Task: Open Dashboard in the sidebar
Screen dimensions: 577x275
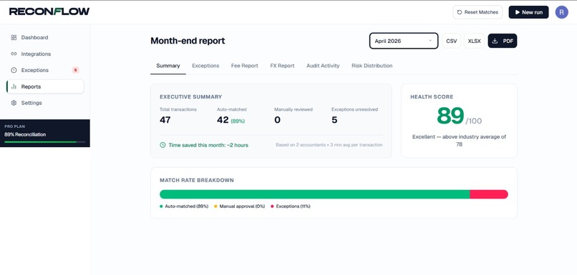Action: coord(45,37)
